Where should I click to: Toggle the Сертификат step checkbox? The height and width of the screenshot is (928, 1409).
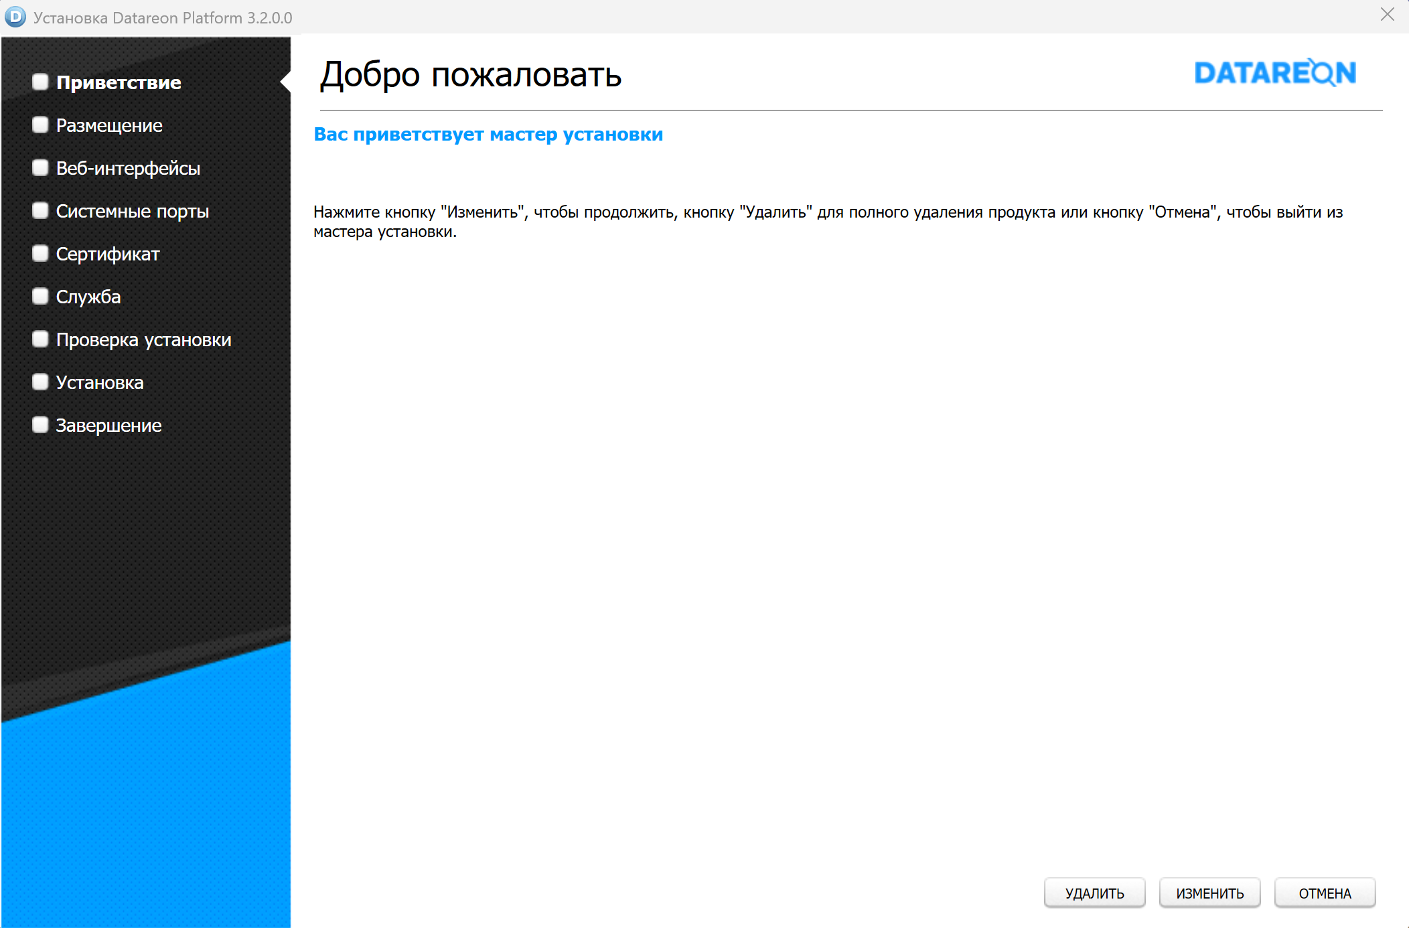coord(41,253)
